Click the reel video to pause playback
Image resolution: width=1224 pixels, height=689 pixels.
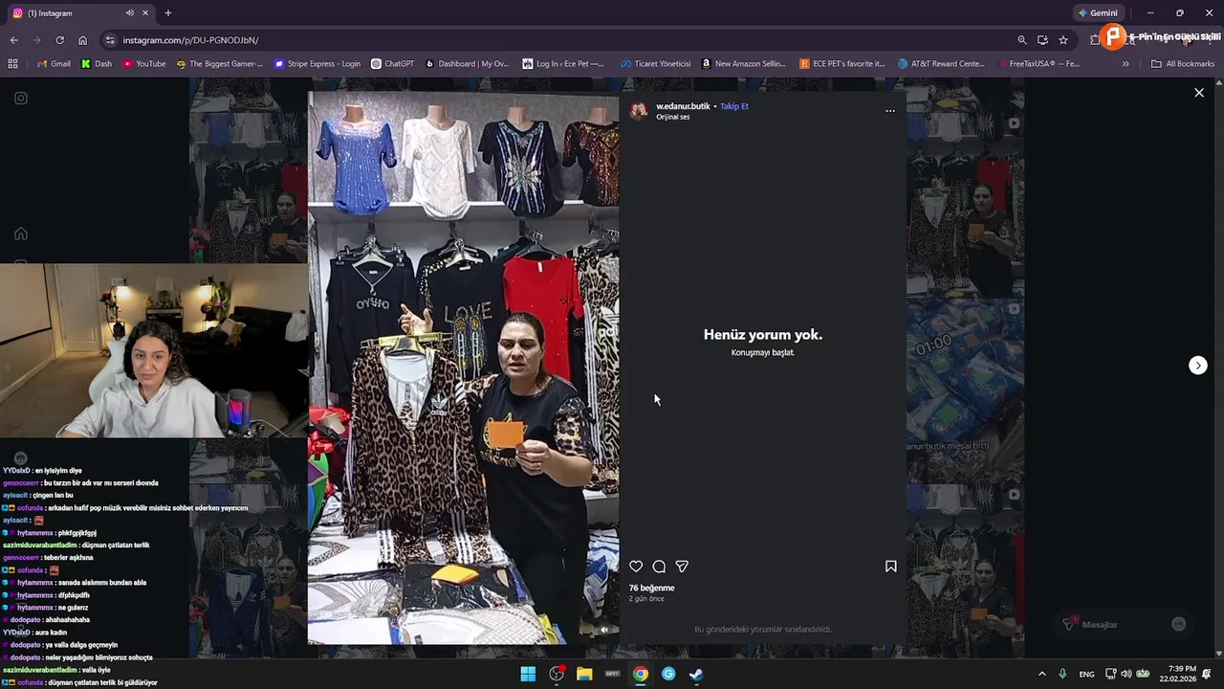point(463,367)
